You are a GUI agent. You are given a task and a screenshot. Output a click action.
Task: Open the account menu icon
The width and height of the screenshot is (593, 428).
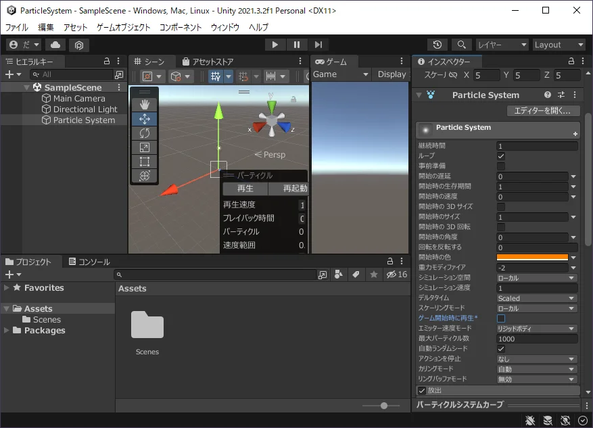24,45
